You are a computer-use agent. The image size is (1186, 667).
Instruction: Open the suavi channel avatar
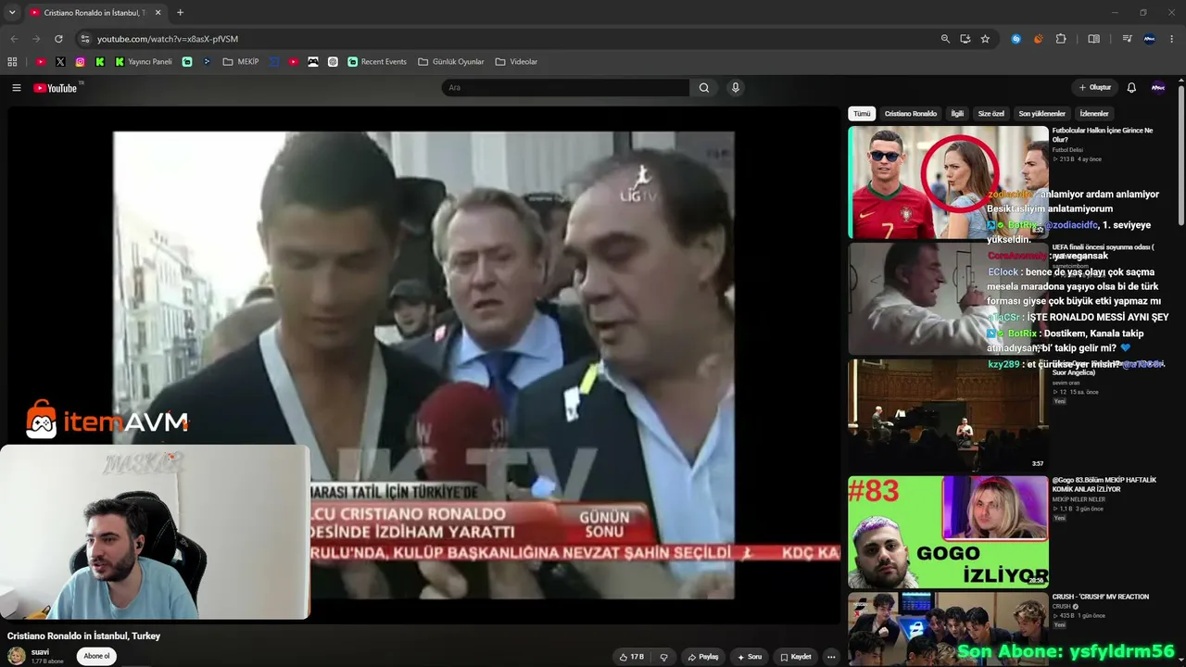pyautogui.click(x=17, y=656)
